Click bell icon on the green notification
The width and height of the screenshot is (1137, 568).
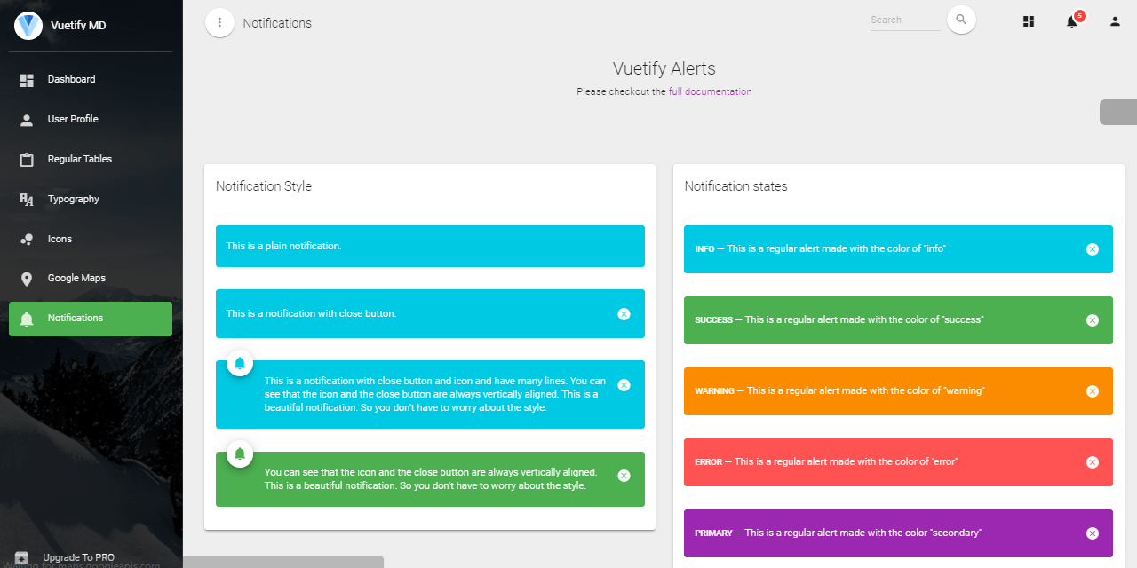pyautogui.click(x=240, y=454)
